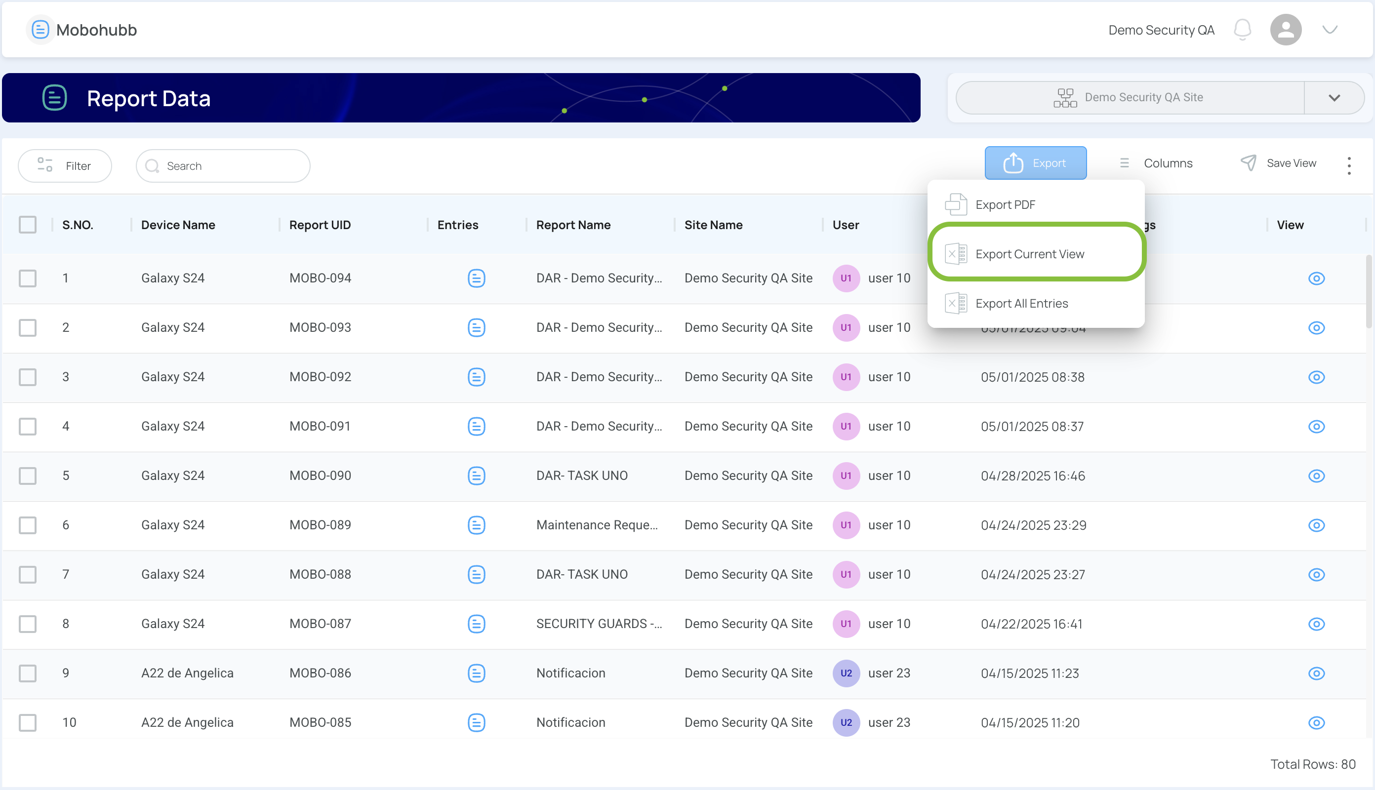Select the checkbox for MOBO-094 row

(x=28, y=278)
